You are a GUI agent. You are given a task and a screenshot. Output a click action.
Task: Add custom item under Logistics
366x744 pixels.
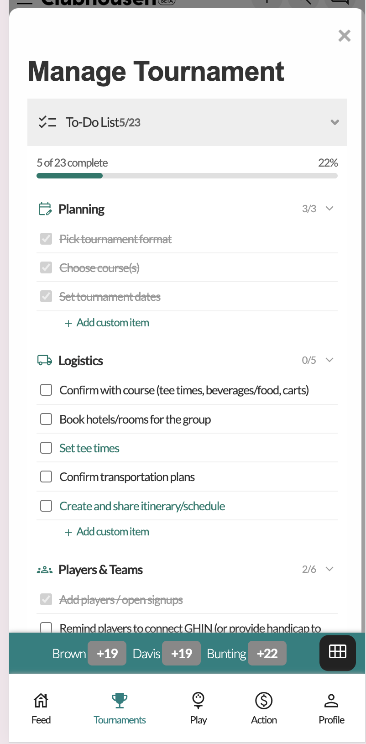[107, 531]
